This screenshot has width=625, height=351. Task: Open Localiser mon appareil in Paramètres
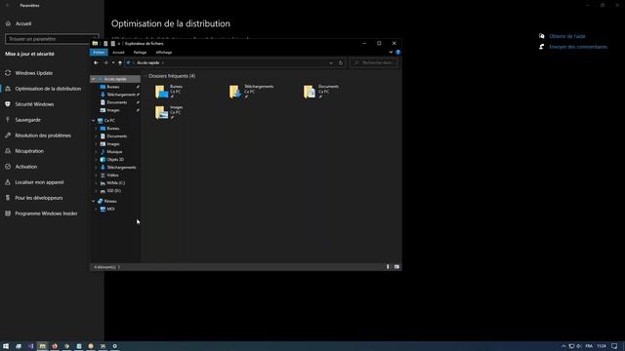click(39, 182)
